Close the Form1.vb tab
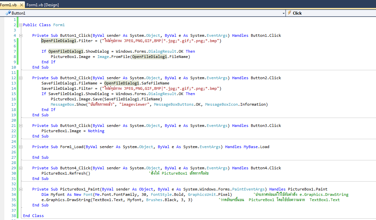The image size is (376, 220). pos(21,5)
